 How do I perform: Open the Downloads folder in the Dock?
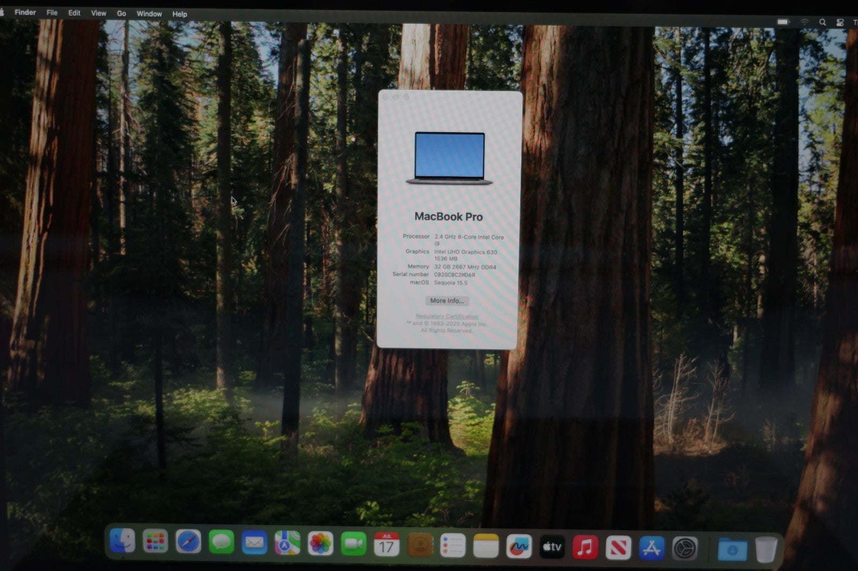tap(733, 550)
